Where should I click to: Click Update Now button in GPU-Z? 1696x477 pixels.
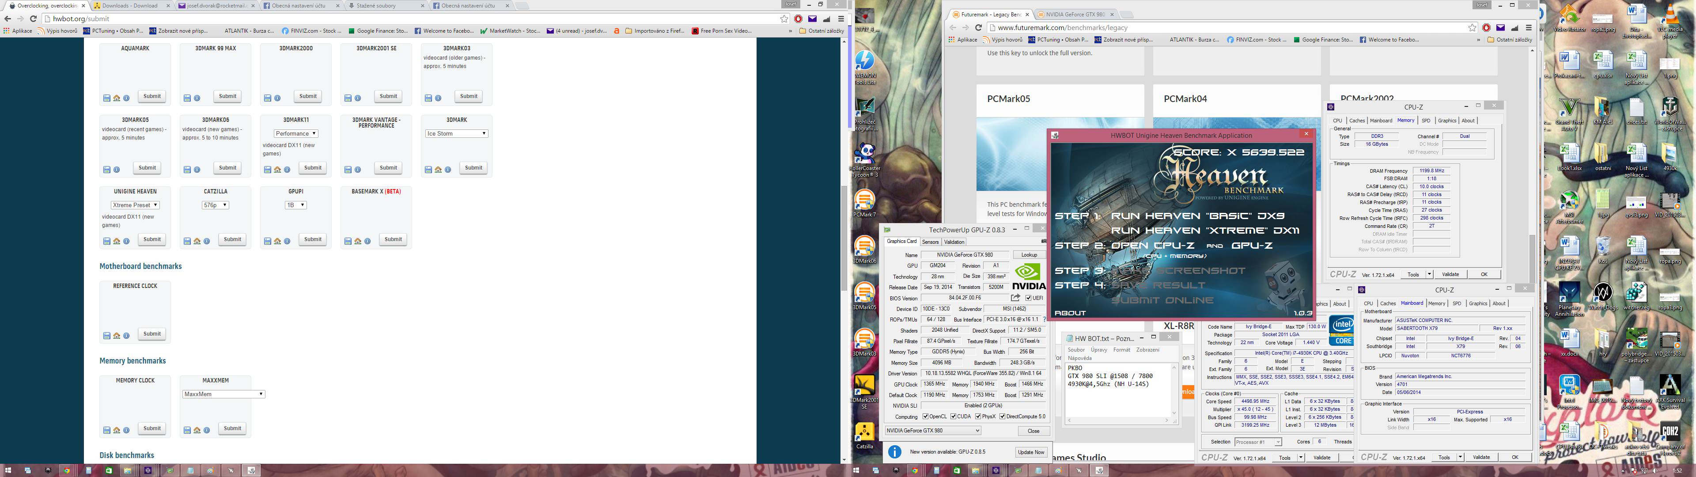click(x=1031, y=452)
